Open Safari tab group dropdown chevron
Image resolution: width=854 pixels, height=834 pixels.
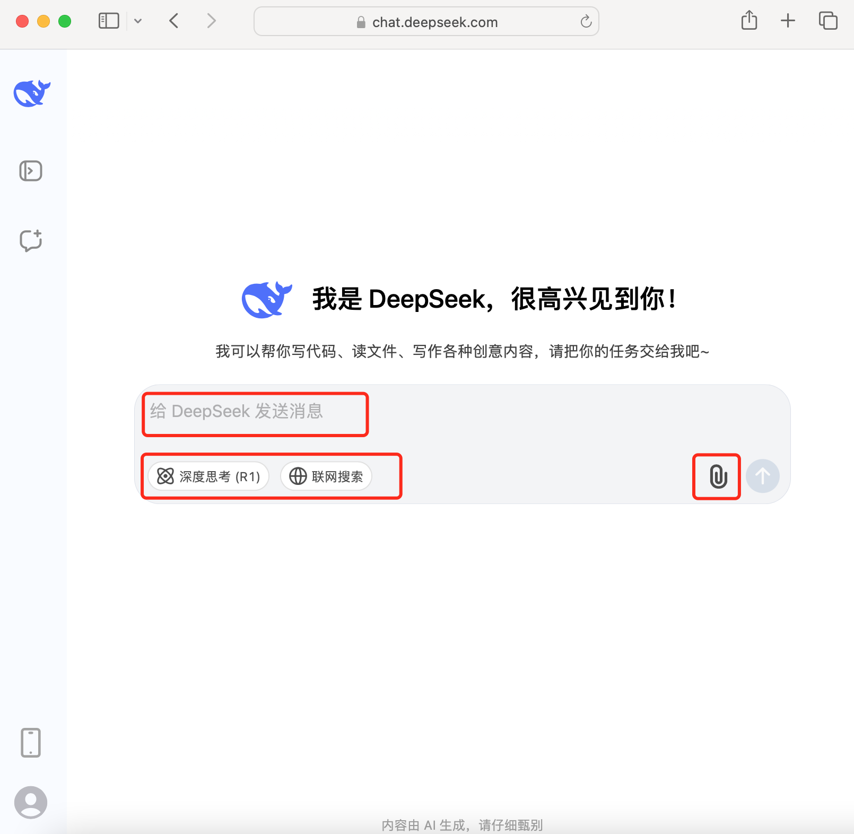coord(138,21)
